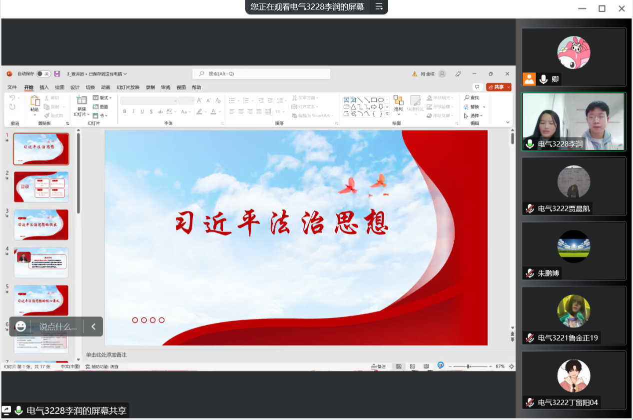Click the comments icon beside Share
Viewport: 633px width, 420px height.
[477, 87]
